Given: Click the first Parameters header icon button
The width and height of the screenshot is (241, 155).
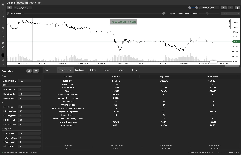Looking at the screenshot, I should pos(29,71).
